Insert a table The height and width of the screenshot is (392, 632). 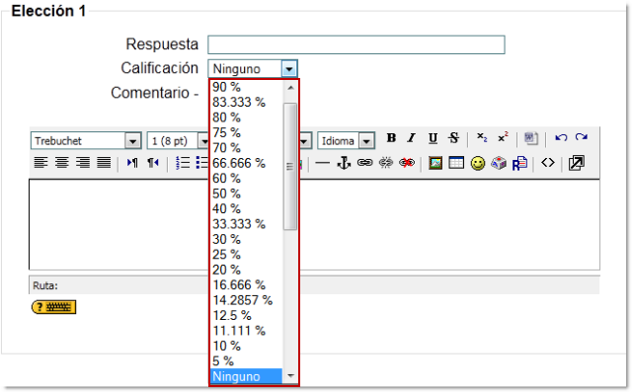click(456, 163)
